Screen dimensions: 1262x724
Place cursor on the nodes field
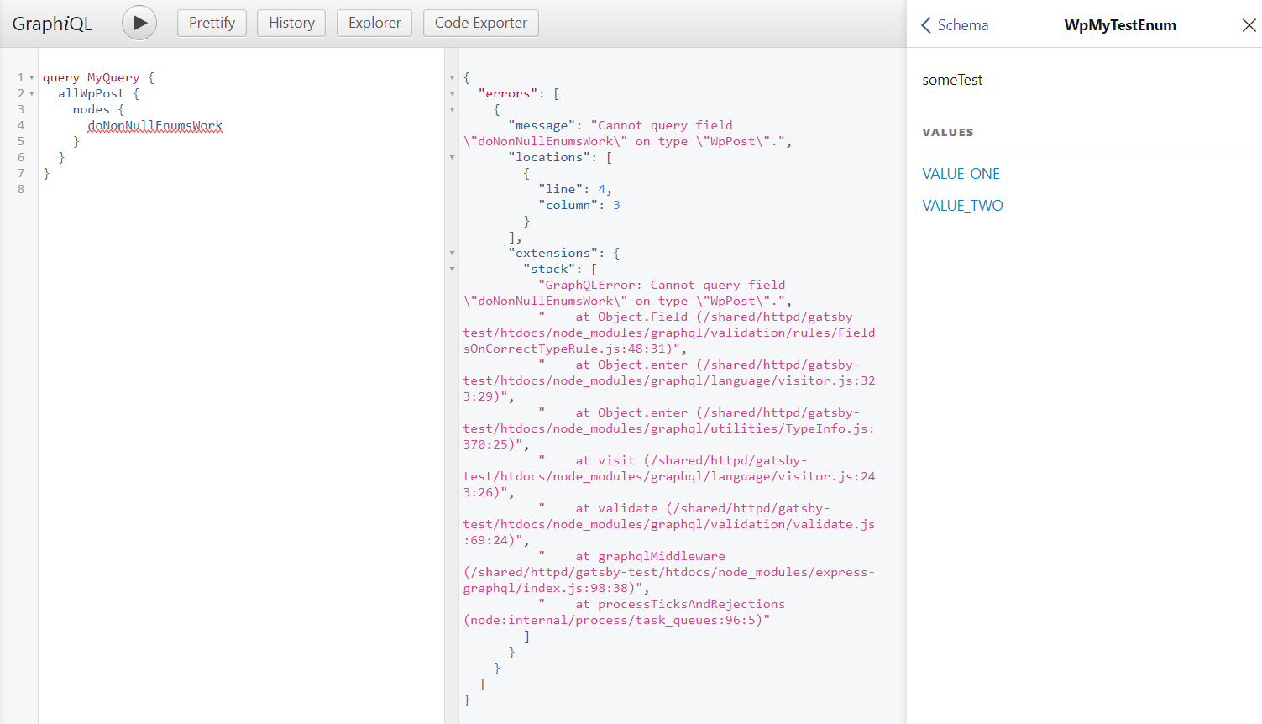click(x=91, y=108)
